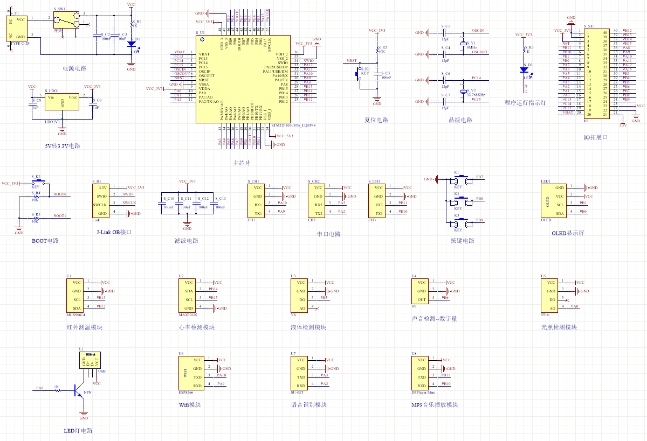Viewport: 647px width, 441px height.
Task: Click the LDO3V3 voltage regulator component
Action: coord(62,102)
